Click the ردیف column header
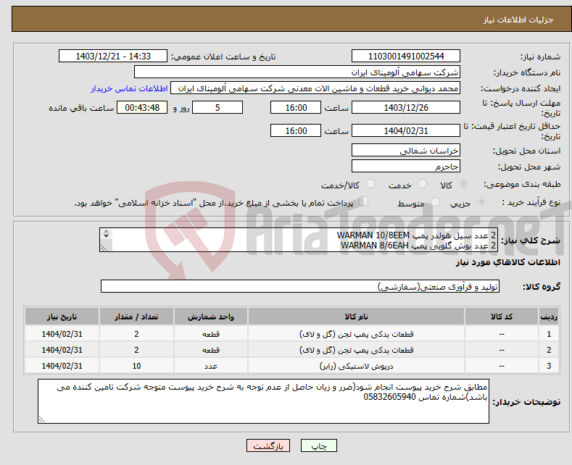The image size is (572, 465). pyautogui.click(x=549, y=317)
